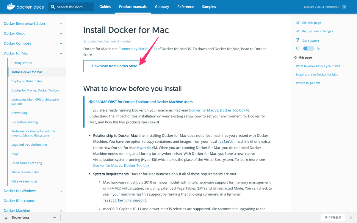Click the Search the docs field
This screenshot has width=357, height=223.
pyautogui.click(x=71, y=7)
